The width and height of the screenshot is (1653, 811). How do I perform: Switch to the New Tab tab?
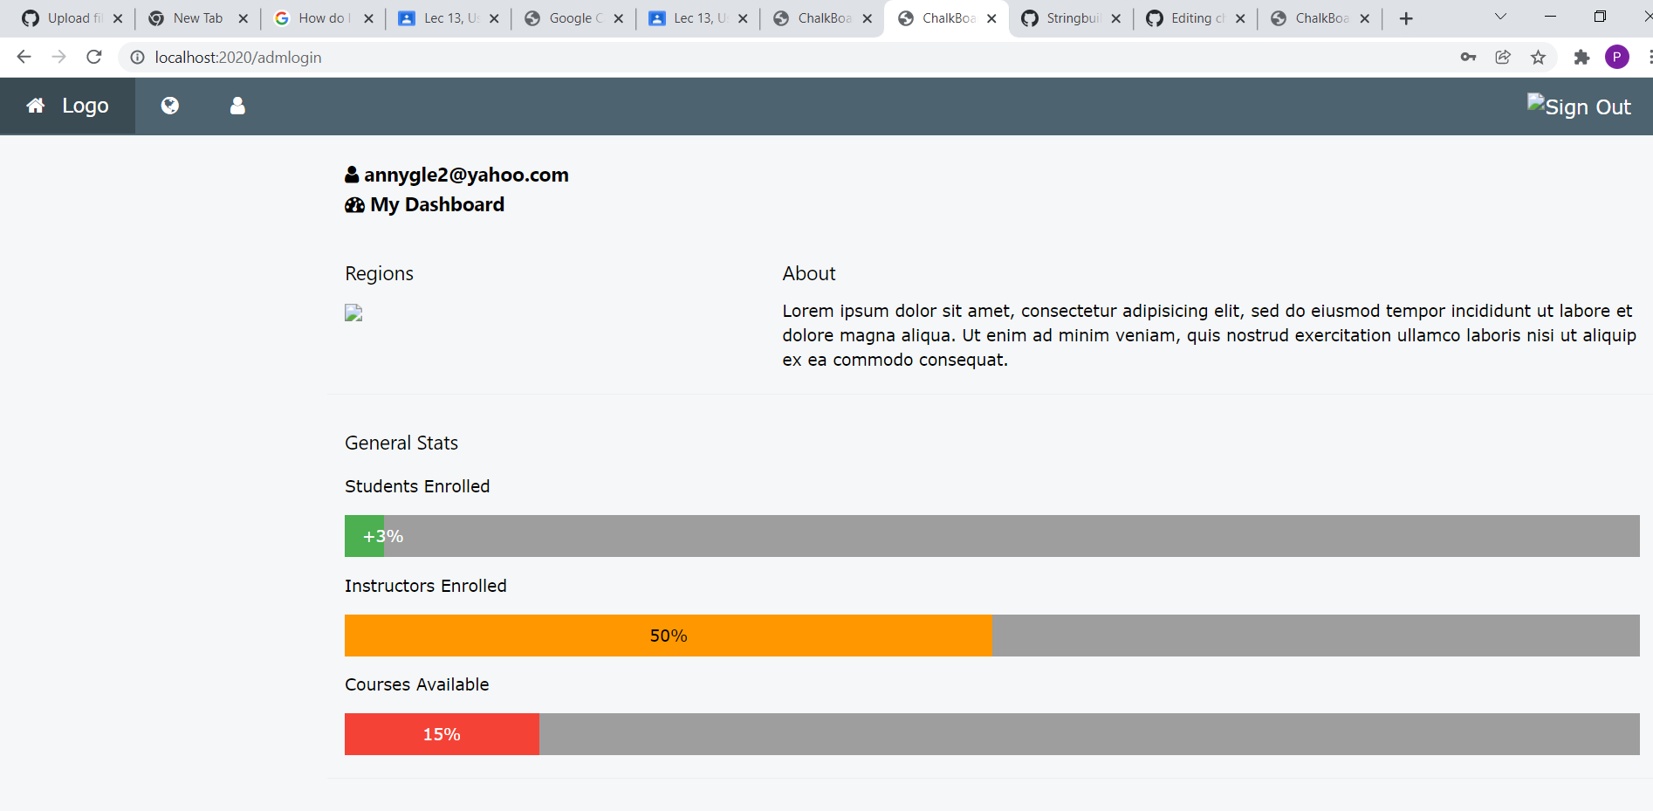[x=197, y=18]
